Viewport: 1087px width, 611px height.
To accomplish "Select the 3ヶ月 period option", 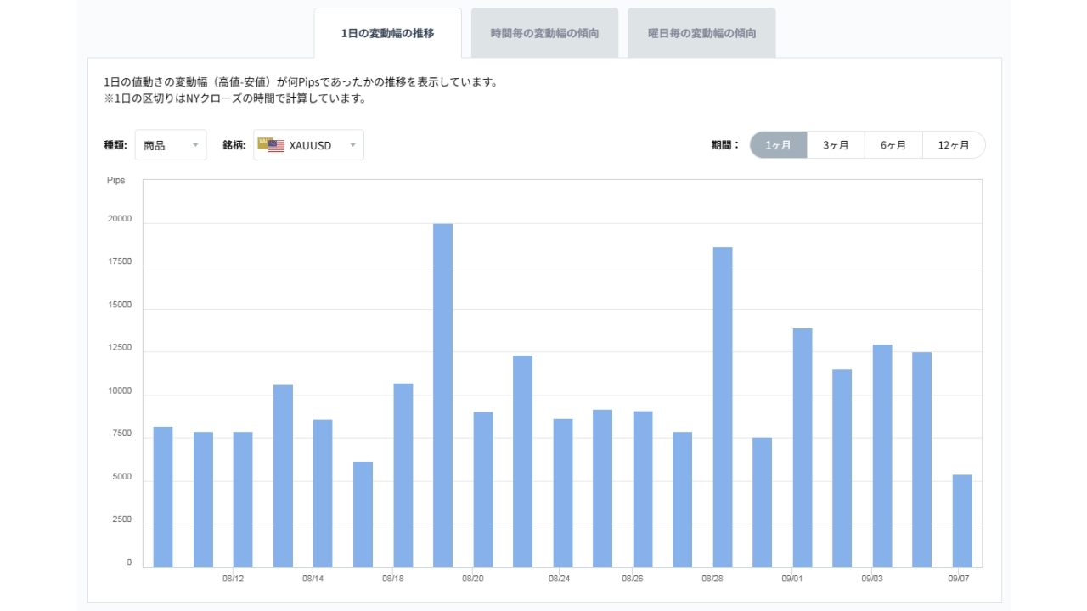I will 836,145.
